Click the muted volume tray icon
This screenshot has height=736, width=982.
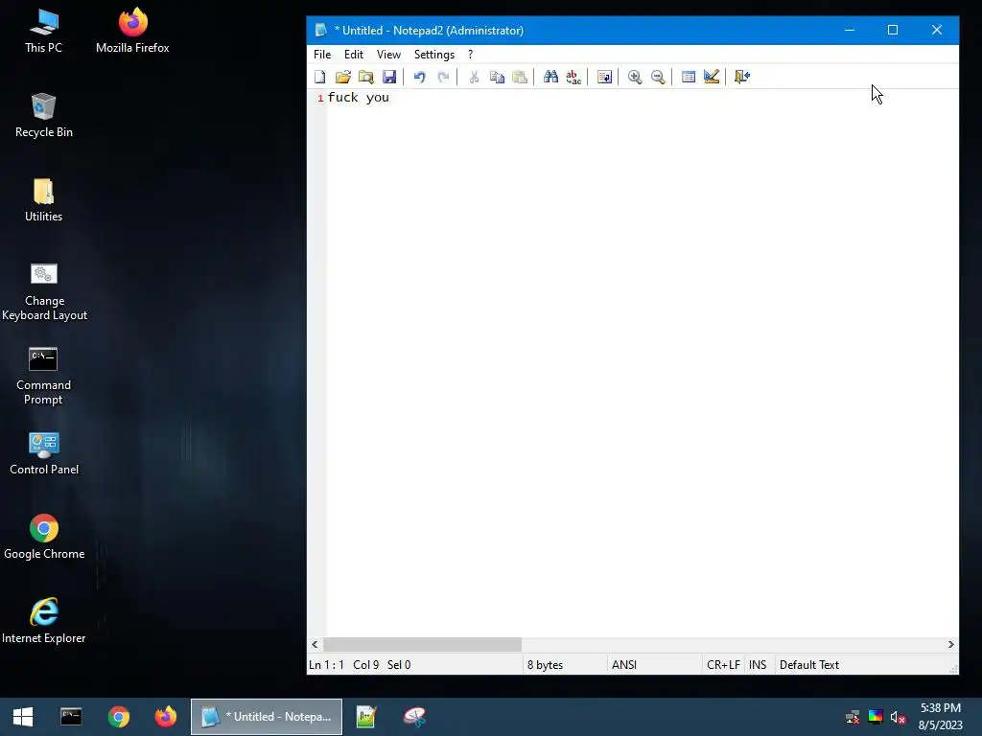click(x=898, y=717)
